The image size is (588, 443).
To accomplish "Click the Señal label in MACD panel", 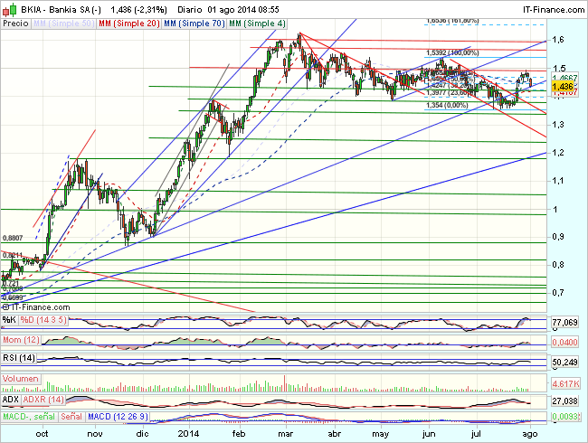I will coord(71,417).
